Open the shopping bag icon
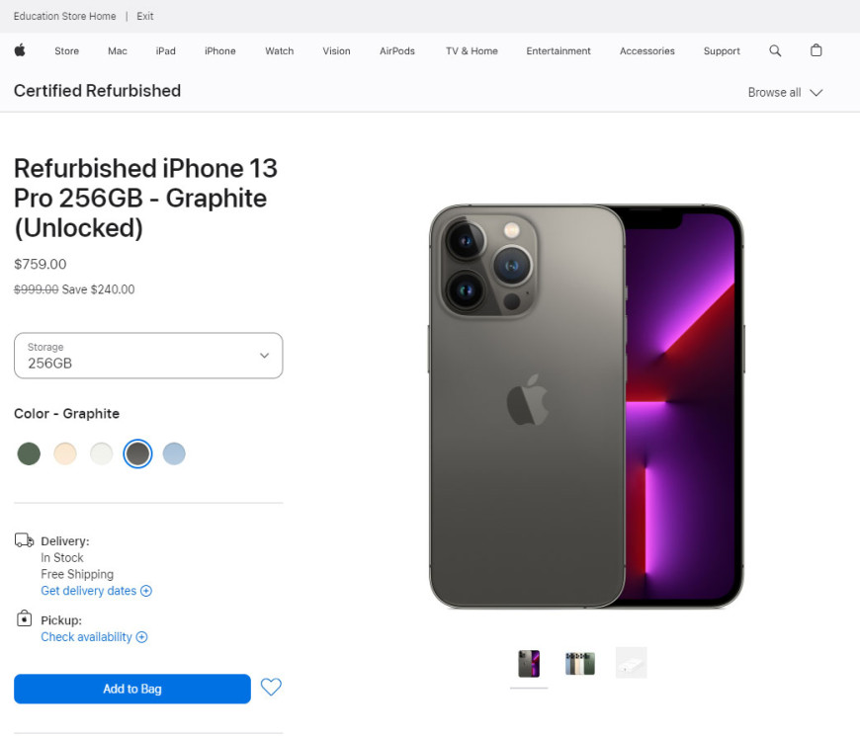The height and width of the screenshot is (736, 860). pos(817,50)
